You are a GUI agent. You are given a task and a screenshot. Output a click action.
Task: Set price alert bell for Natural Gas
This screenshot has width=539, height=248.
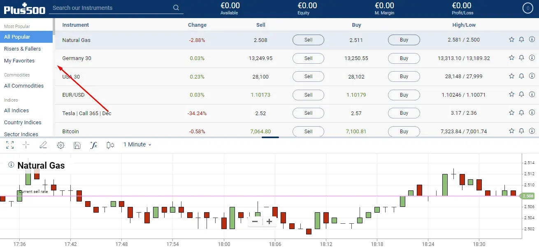[x=521, y=39]
